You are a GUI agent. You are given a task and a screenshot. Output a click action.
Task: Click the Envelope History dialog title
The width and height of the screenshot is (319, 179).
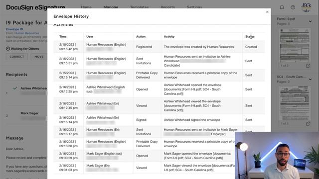coord(71,16)
